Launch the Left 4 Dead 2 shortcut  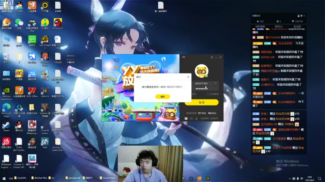[45, 42]
